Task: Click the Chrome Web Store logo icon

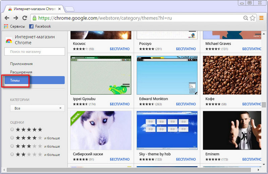Action: [x=9, y=40]
